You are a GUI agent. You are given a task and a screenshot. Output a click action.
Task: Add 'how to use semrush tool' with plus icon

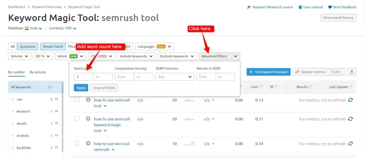point(88,100)
